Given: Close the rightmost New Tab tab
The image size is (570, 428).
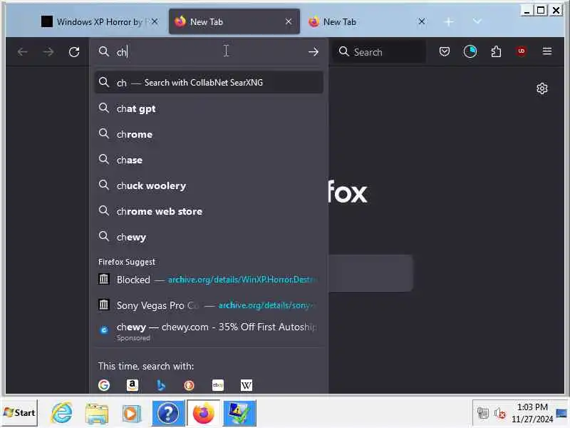Looking at the screenshot, I should click(x=422, y=21).
